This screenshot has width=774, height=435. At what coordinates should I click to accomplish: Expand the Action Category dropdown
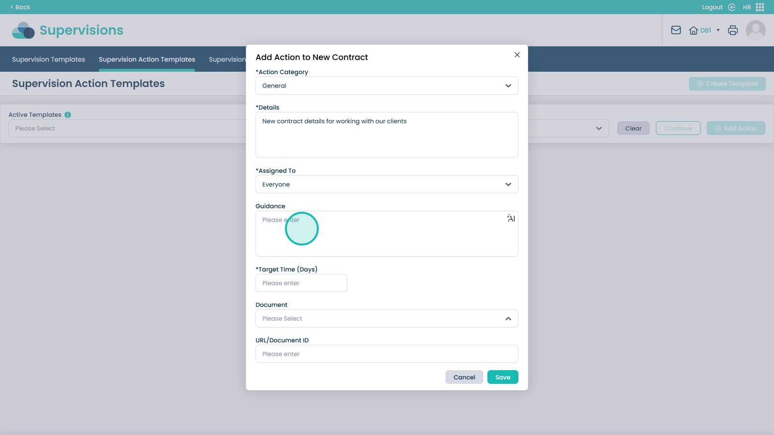[387, 86]
